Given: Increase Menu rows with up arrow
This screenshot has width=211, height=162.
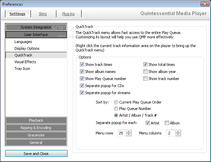Looking at the screenshot, I should [128, 132].
